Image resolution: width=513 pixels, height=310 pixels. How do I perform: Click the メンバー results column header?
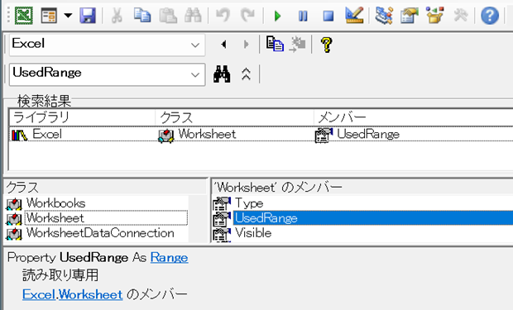pyautogui.click(x=413, y=117)
